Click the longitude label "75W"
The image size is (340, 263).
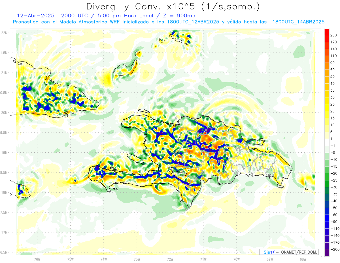coord(71,259)
